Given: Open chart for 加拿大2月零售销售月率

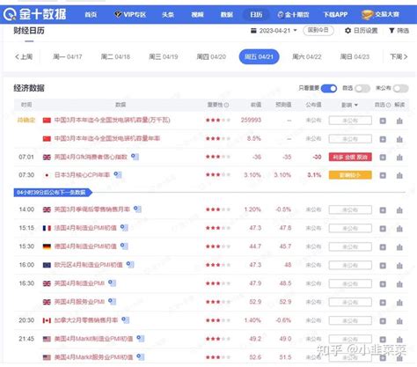Looking at the screenshot, I should (399, 321).
